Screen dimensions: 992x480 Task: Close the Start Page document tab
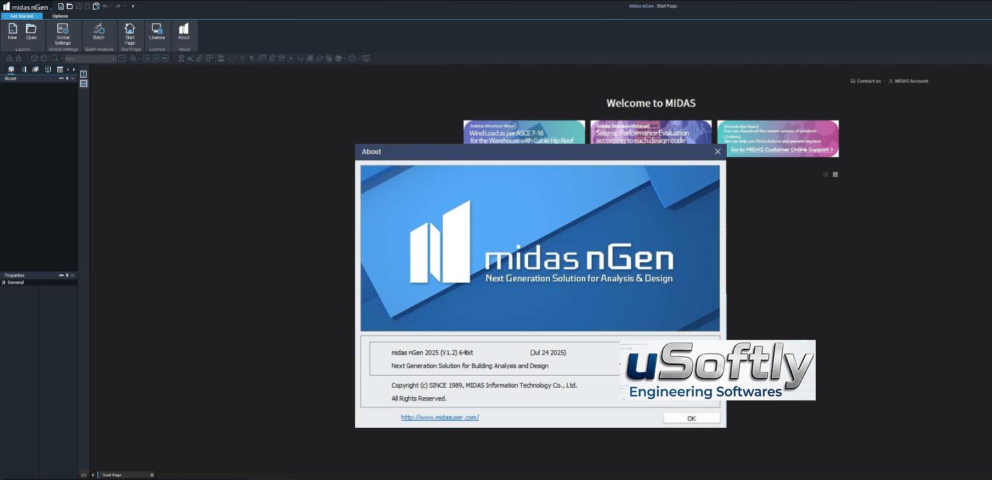(x=151, y=475)
